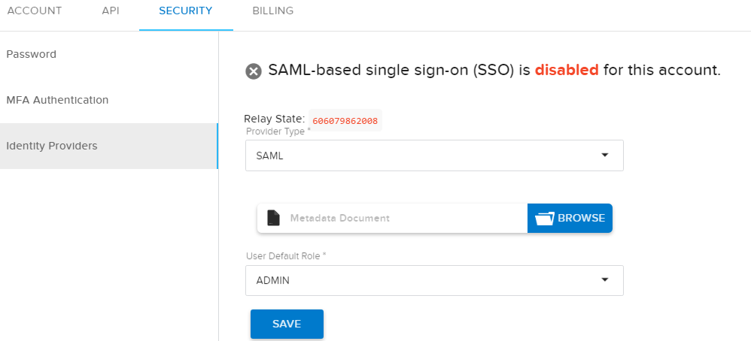751x341 pixels.
Task: Select MFA Authentication in the sidebar
Action: pos(57,100)
